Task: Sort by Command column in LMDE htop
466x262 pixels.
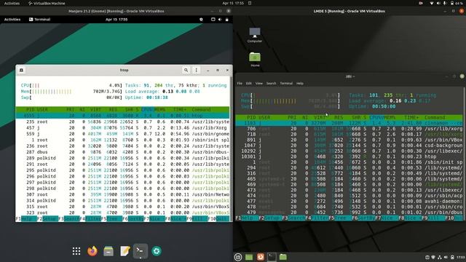Action: coord(435,117)
